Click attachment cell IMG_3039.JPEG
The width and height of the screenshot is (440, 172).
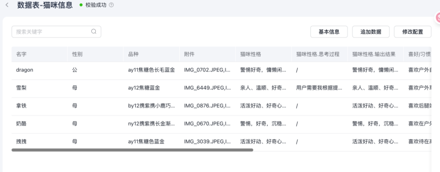[x=207, y=142]
